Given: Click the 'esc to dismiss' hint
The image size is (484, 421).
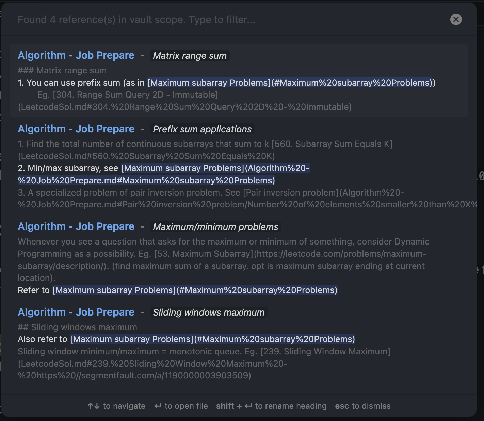Looking at the screenshot, I should click(363, 406).
